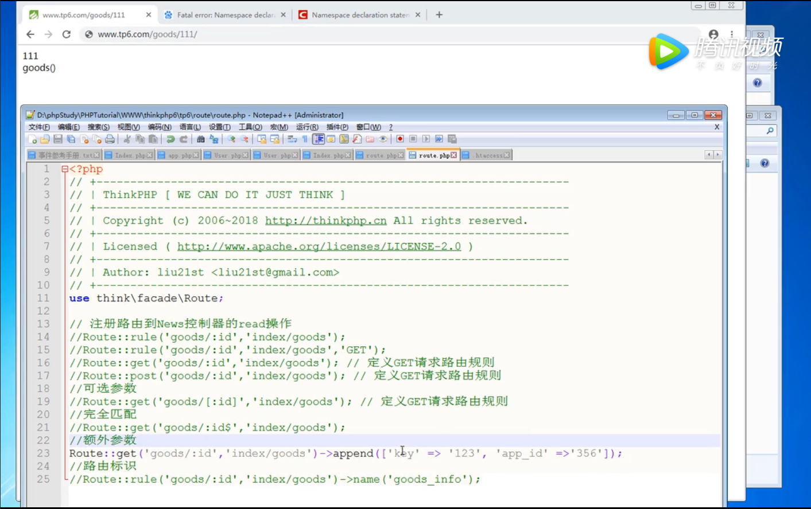Switch to the .htaccess tab
811x509 pixels.
tap(486, 155)
